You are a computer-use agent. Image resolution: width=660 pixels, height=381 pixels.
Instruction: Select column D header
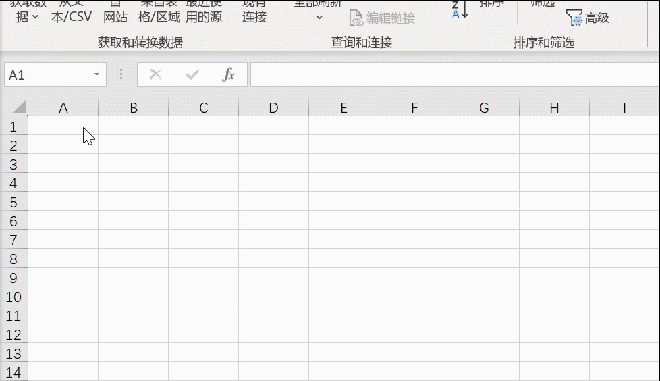tap(273, 107)
